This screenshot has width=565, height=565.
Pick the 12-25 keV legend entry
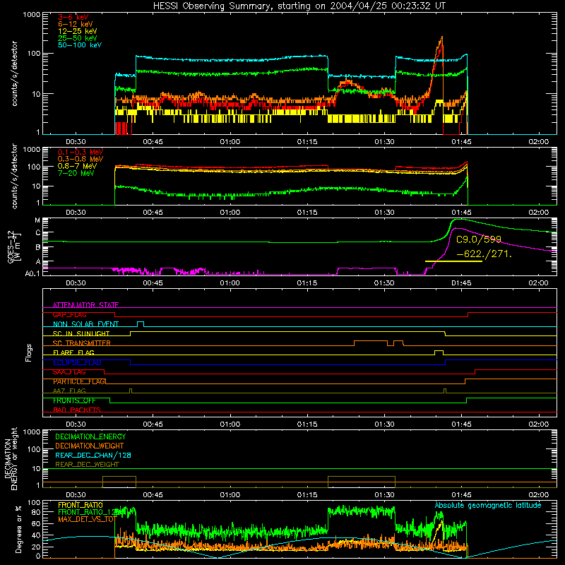[78, 31]
